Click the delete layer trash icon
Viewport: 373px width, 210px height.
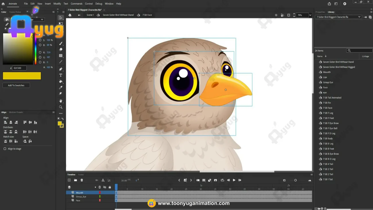[x=82, y=180]
